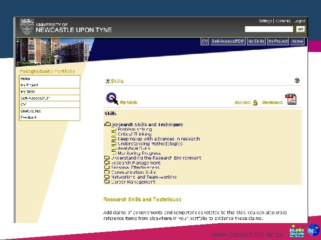Click the www.careers.ncl.ac.uk address text
Screen dimensions: 321x240
pos(247,234)
